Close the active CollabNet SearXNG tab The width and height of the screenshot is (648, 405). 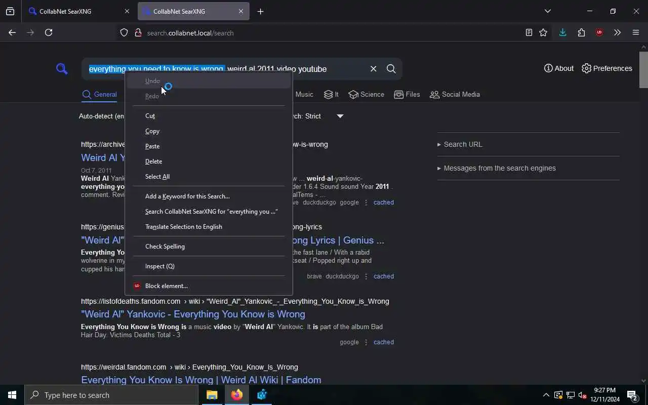coord(241,11)
